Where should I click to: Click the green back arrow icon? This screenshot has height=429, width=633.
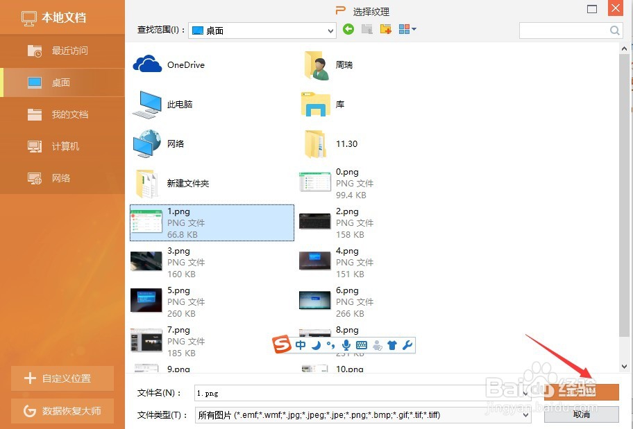tap(348, 29)
